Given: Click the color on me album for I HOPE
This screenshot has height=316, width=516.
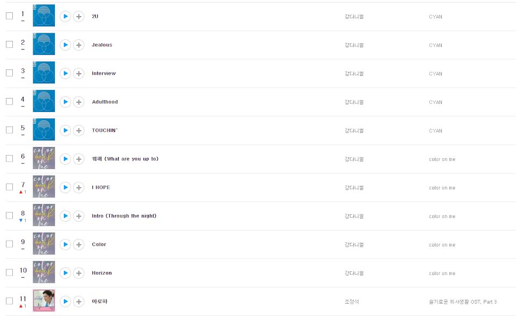Looking at the screenshot, I should 442,188.
